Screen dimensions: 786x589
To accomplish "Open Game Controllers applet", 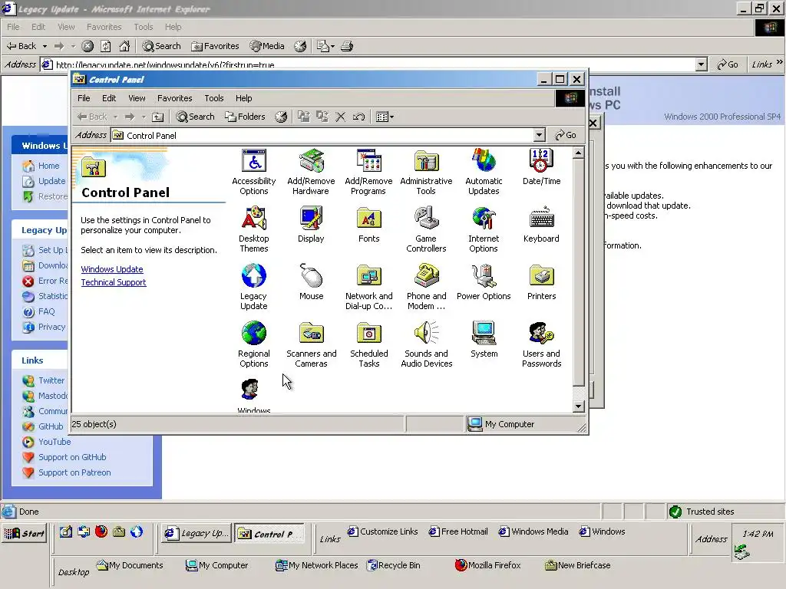I will [426, 229].
